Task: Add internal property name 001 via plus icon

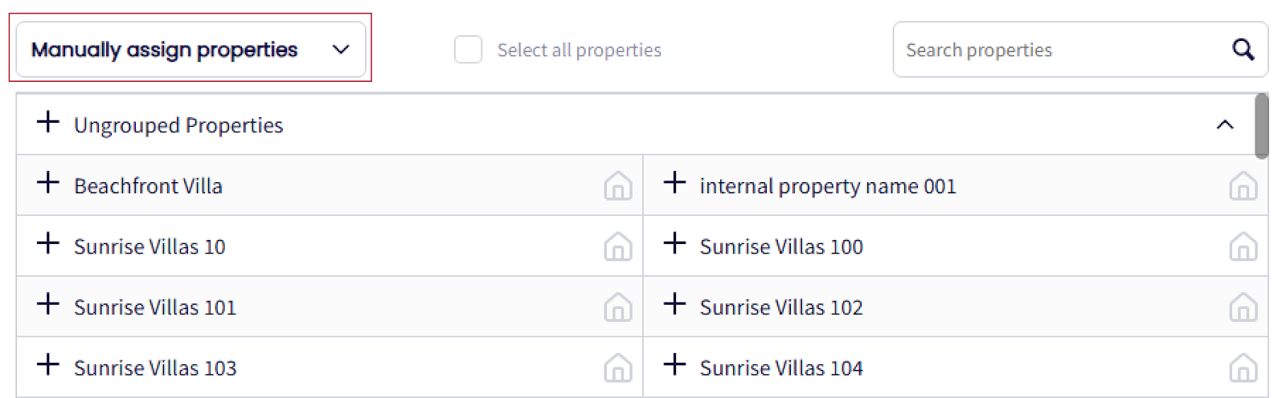Action: 674,183
